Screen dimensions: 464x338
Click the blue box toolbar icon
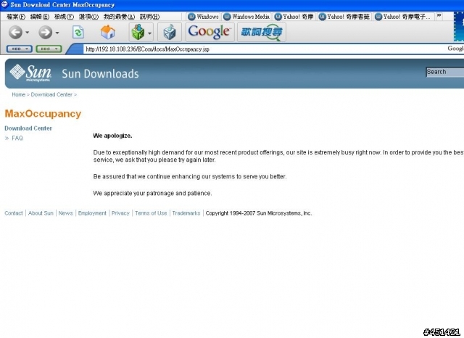coord(170,32)
